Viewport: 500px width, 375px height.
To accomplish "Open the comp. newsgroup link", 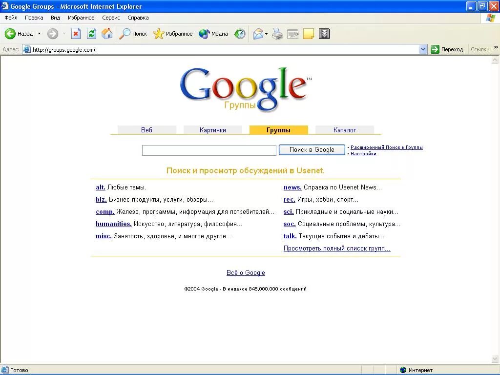I will point(105,212).
